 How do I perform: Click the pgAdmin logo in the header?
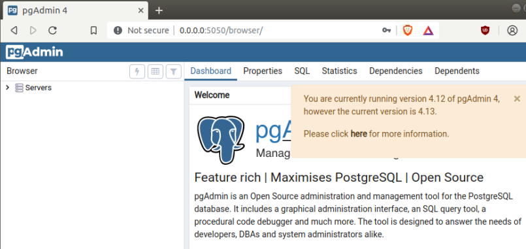34,52
